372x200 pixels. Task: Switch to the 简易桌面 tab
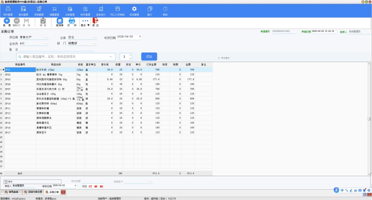11,192
